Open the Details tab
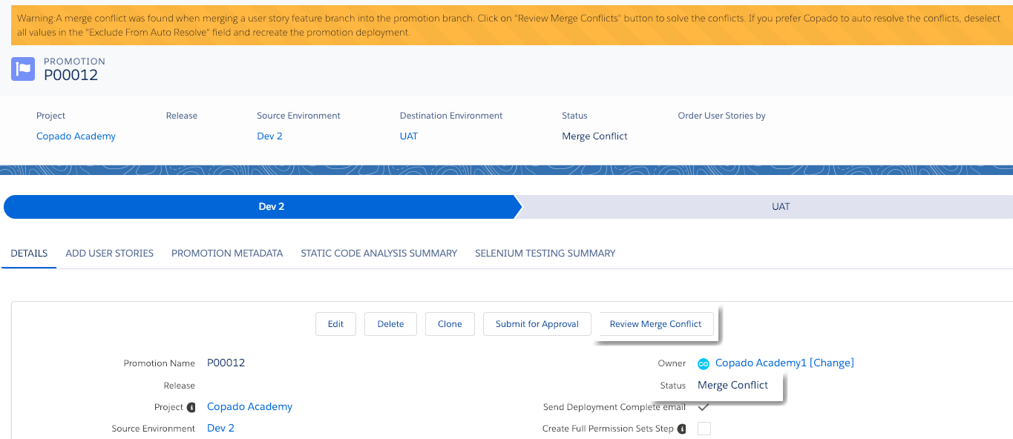 tap(29, 253)
